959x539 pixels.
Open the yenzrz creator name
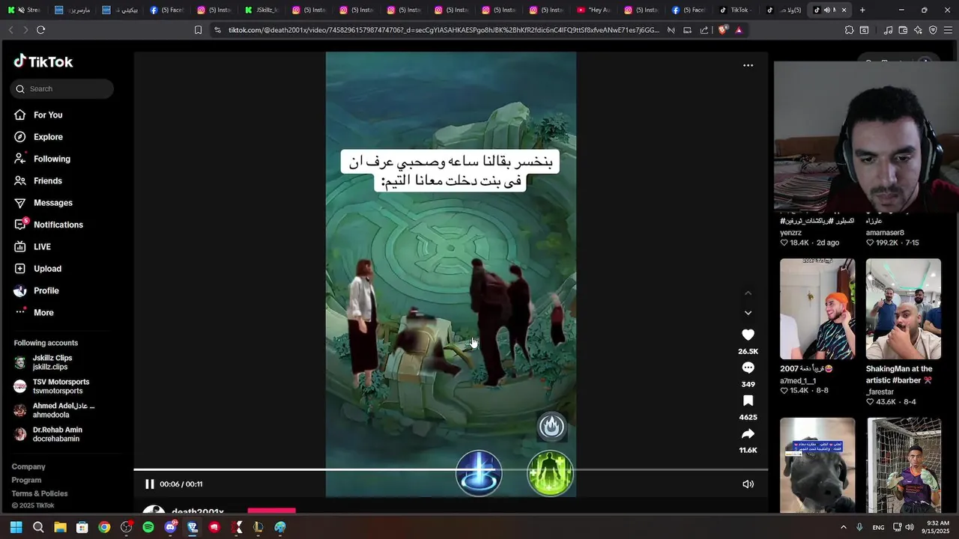tap(790, 233)
